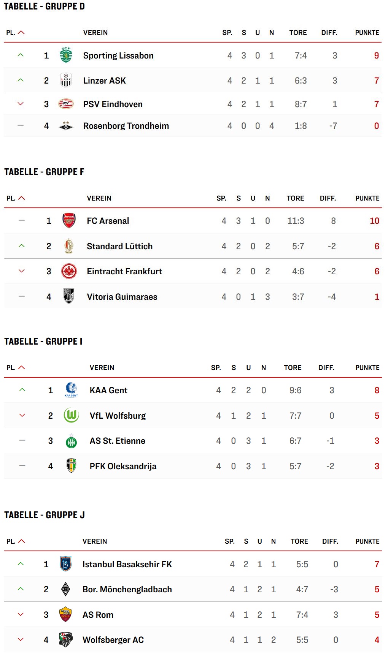Click the Istanbul Basaksehir FK crest

[65, 564]
